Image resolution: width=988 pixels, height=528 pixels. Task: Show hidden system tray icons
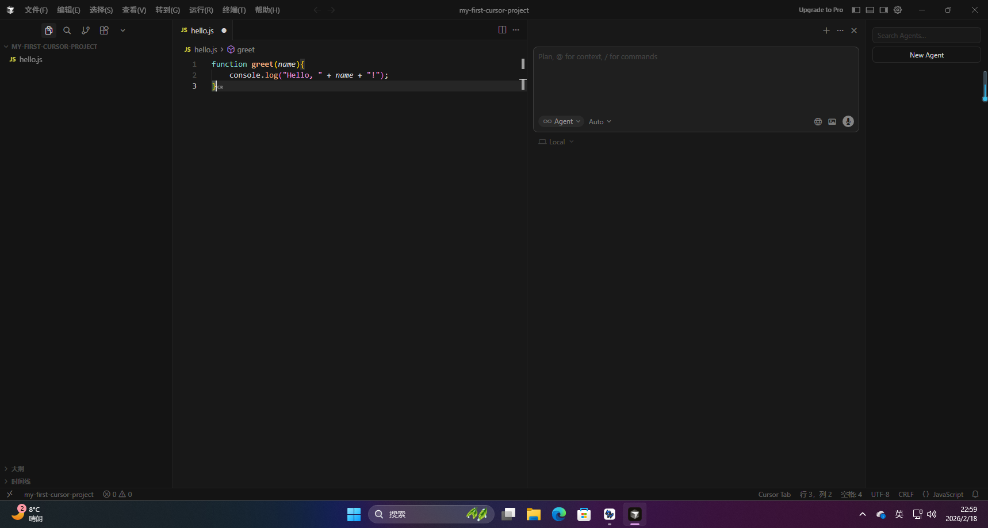tap(862, 514)
